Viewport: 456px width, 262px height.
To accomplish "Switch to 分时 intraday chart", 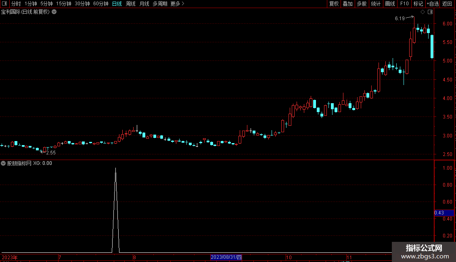I will coord(16,4).
